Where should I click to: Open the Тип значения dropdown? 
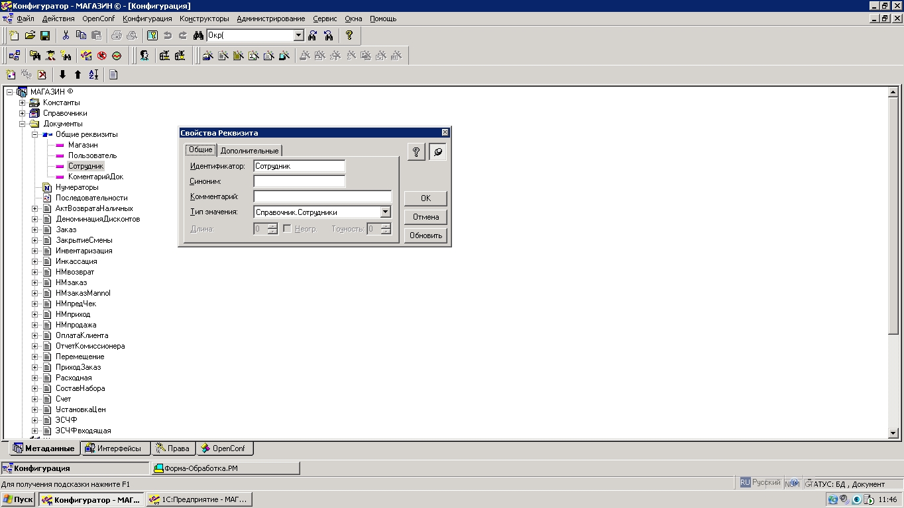tap(385, 212)
